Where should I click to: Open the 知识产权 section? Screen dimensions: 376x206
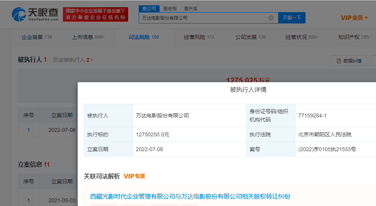353,37
